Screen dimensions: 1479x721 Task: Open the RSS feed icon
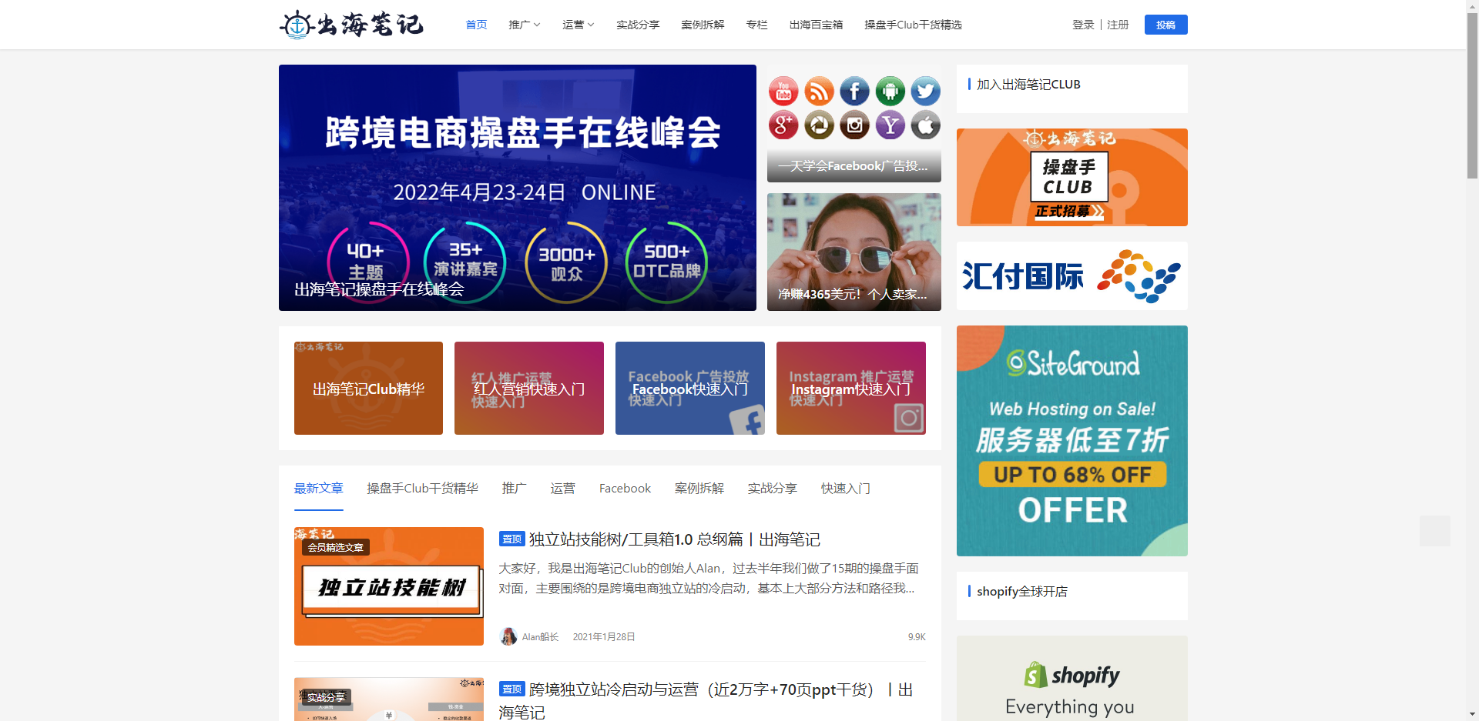tap(819, 92)
